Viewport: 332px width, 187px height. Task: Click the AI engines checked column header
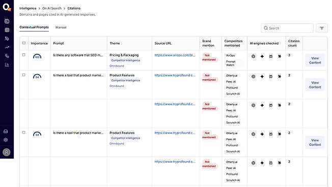264,43
